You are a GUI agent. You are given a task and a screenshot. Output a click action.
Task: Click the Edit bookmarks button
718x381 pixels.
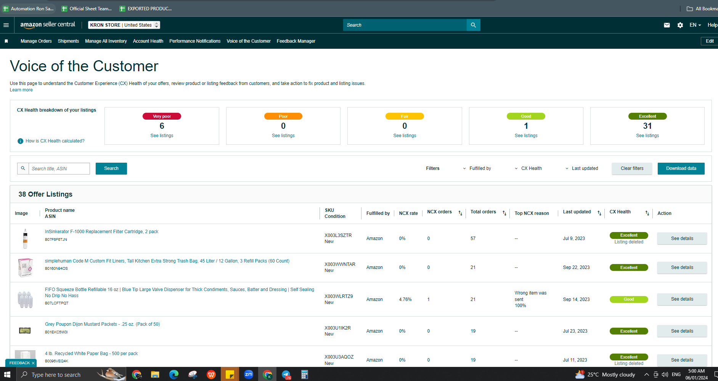pyautogui.click(x=709, y=41)
